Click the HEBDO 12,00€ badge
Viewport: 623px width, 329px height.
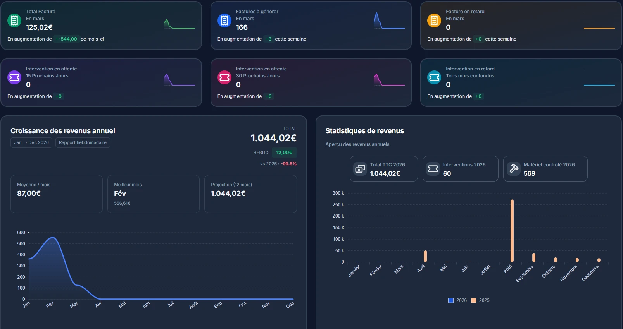(284, 153)
